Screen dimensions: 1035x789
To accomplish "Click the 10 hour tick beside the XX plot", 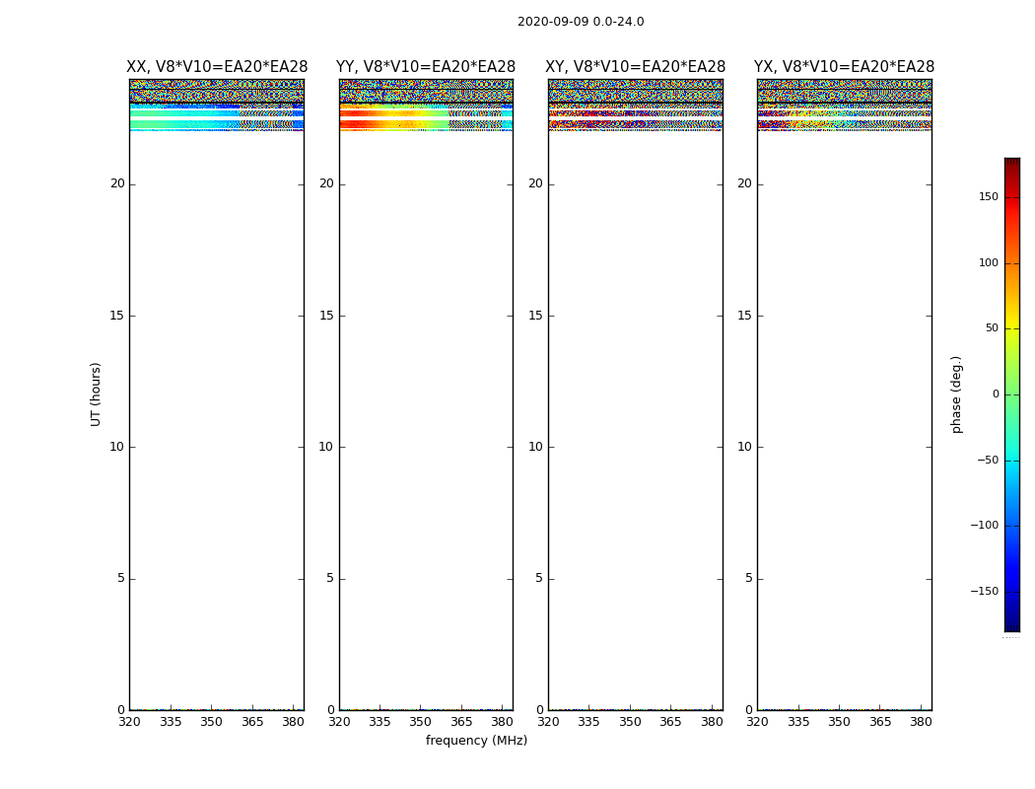I will click(x=117, y=447).
